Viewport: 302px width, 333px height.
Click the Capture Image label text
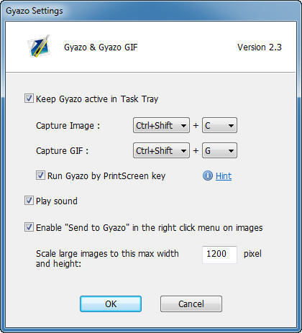click(68, 126)
